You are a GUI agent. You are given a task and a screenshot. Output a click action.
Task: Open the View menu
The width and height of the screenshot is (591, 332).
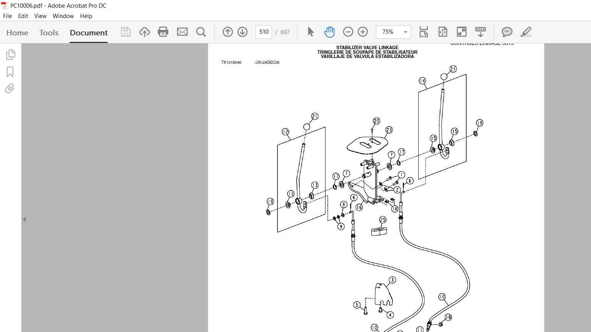(40, 16)
